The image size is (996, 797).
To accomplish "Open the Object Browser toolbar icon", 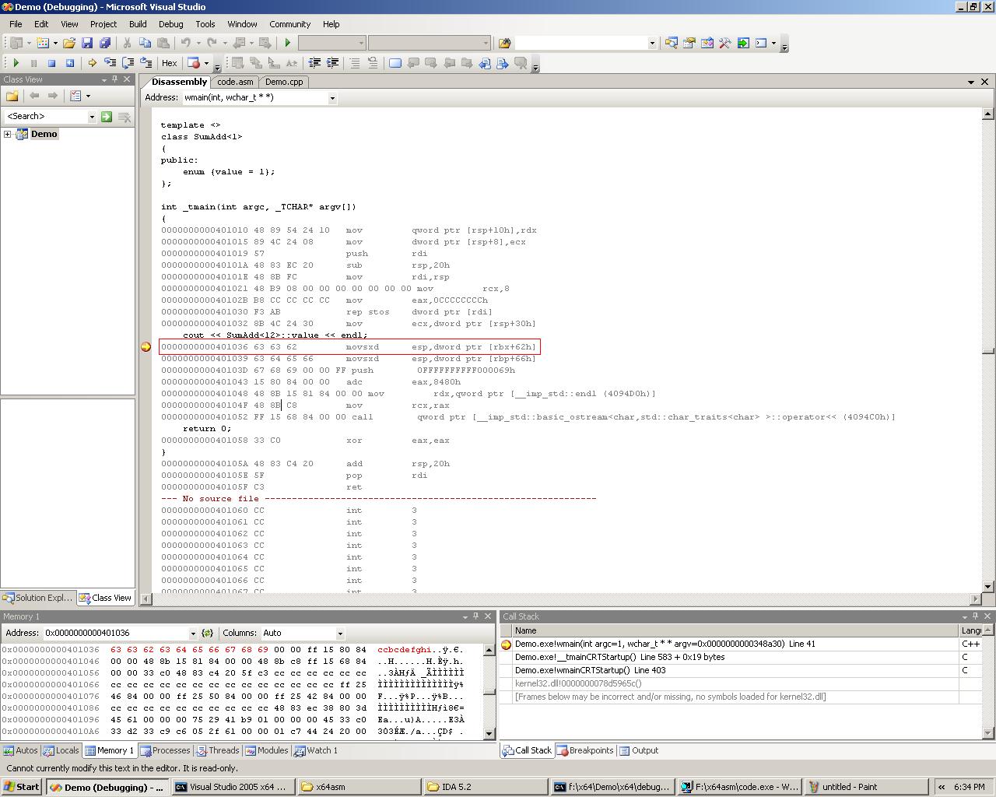I will tap(707, 43).
